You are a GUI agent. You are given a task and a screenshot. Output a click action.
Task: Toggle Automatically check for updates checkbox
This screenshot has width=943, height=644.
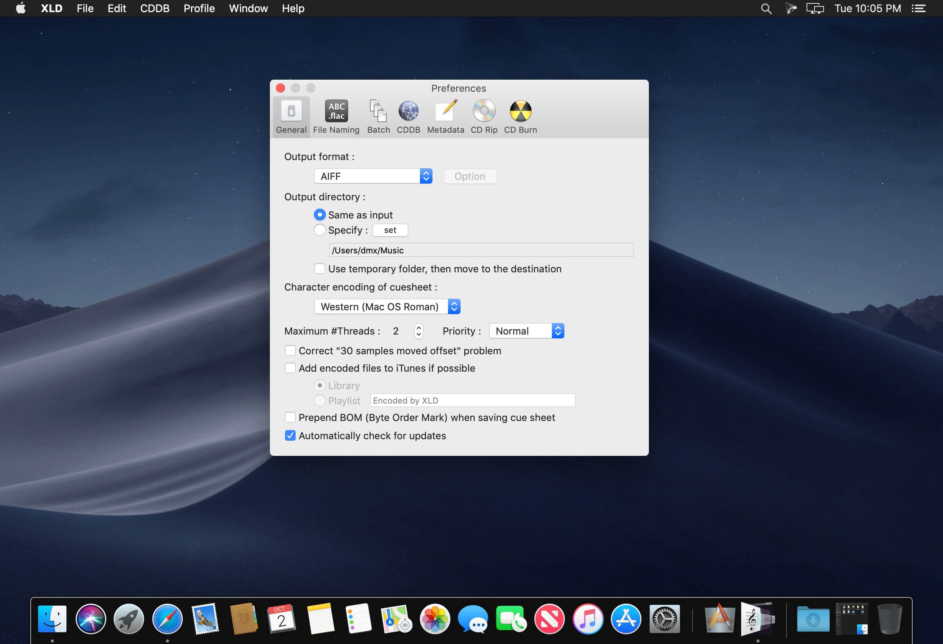(291, 435)
